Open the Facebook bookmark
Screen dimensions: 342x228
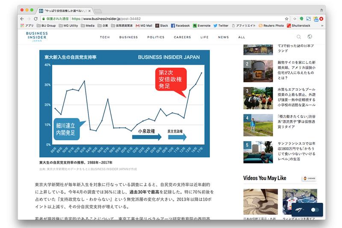tap(180, 26)
